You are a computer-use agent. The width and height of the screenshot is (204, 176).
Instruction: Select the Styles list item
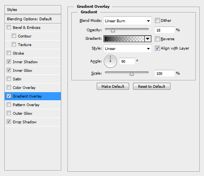[x=33, y=9]
